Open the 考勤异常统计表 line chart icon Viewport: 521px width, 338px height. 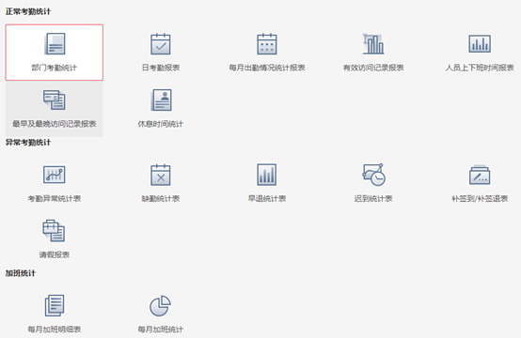(x=55, y=175)
